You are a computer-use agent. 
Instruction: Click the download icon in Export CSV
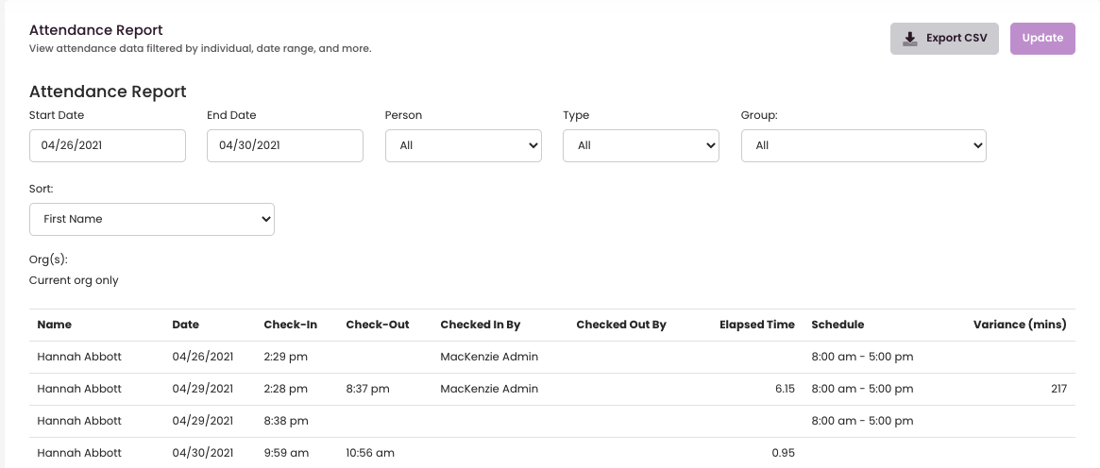(910, 39)
